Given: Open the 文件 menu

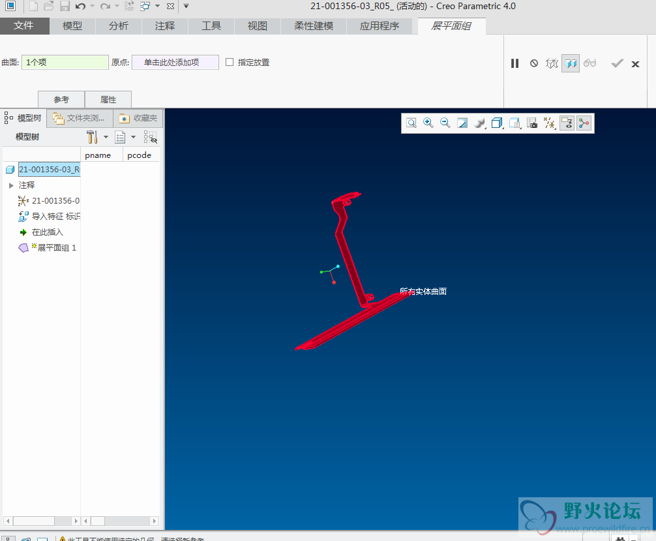Looking at the screenshot, I should point(24,26).
